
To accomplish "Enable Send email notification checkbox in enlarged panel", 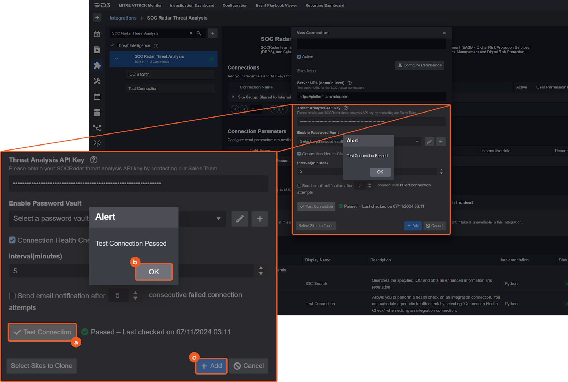I will (x=12, y=296).
